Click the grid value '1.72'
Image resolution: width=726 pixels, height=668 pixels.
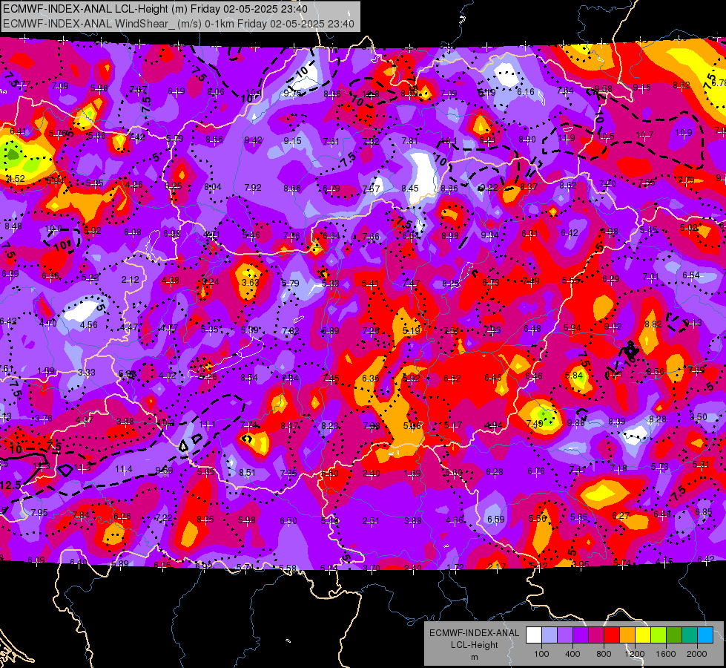455,567
